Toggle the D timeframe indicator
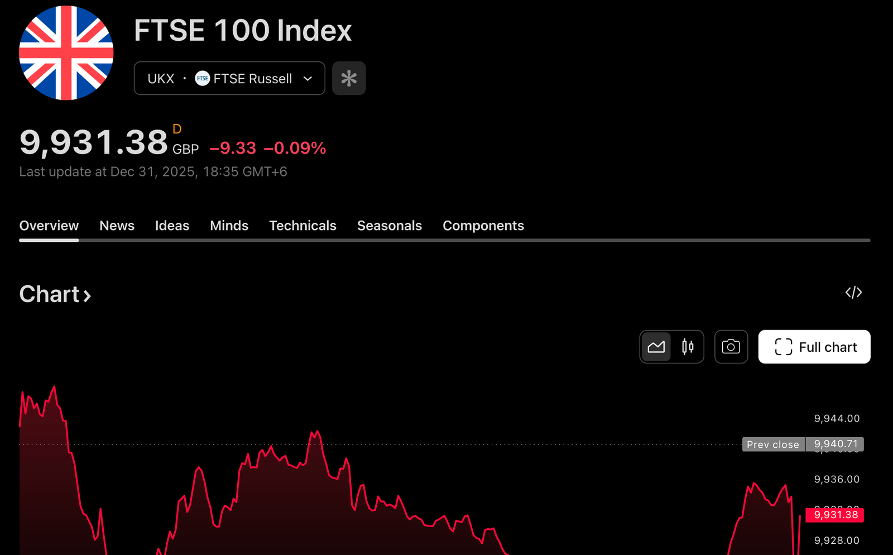The height and width of the screenshot is (555, 893). coord(177,129)
